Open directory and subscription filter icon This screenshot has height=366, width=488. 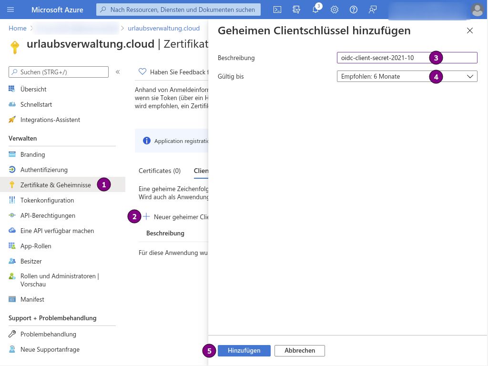(296, 10)
